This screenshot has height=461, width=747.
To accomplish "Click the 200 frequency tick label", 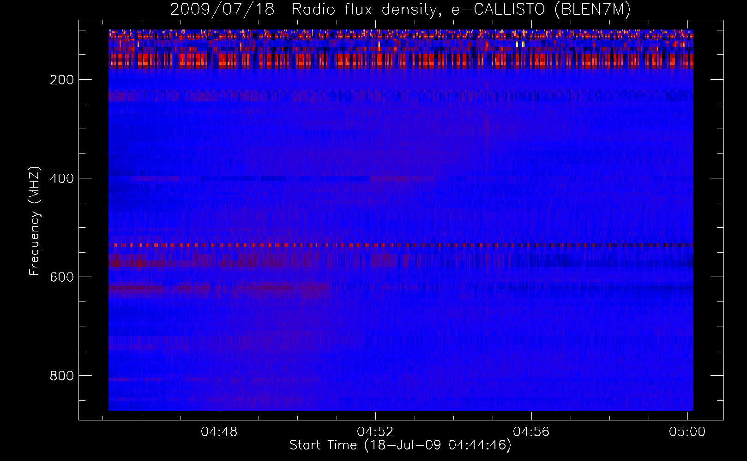I will pyautogui.click(x=62, y=80).
